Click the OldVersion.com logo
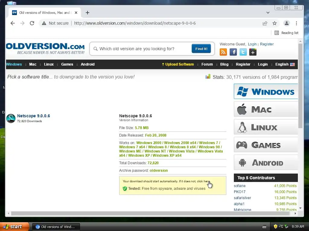 (x=45, y=48)
